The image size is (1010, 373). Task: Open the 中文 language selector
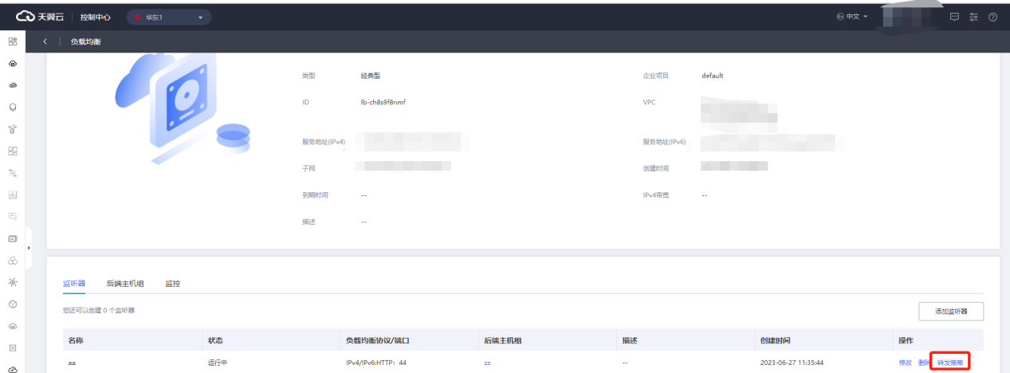852,17
